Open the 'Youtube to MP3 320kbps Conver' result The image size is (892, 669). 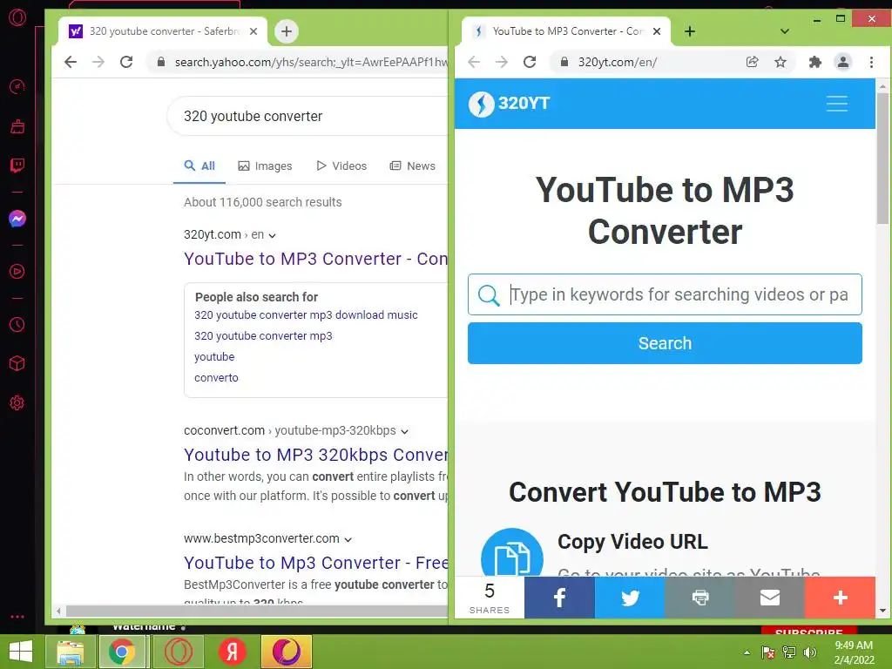point(315,455)
